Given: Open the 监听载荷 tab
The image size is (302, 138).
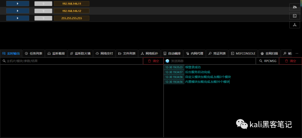Looking at the screenshot, I should pos(56,54).
